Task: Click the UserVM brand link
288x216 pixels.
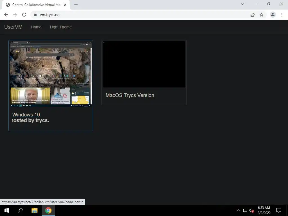Action: (x=13, y=27)
